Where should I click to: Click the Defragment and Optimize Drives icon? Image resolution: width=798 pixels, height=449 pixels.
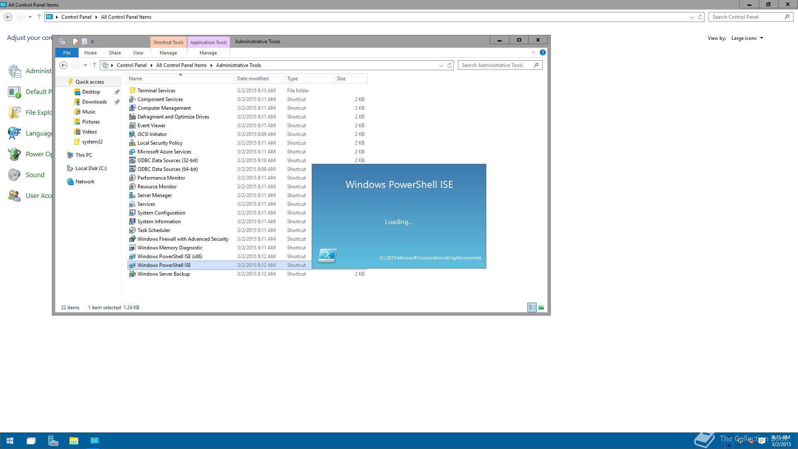[x=132, y=117]
